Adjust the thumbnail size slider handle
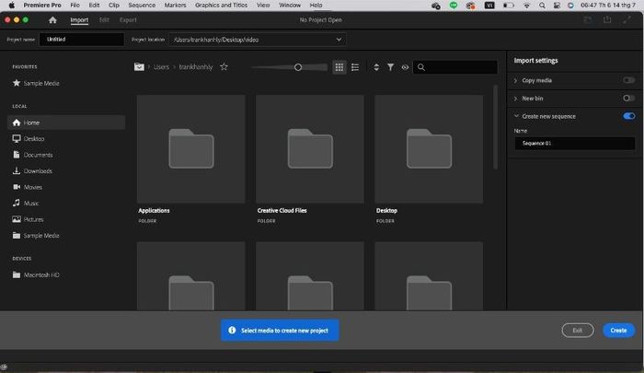The height and width of the screenshot is (373, 644). [x=298, y=67]
